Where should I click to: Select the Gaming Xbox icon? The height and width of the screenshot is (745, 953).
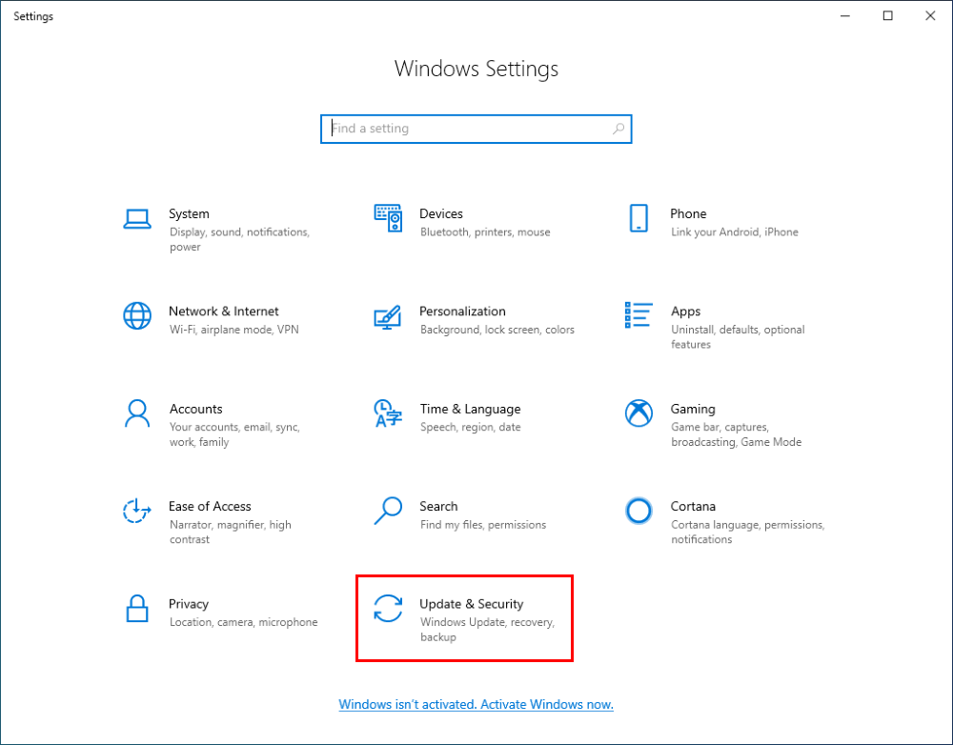pos(639,413)
